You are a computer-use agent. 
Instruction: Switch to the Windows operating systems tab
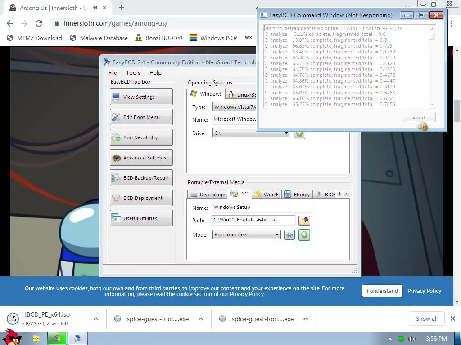206,94
